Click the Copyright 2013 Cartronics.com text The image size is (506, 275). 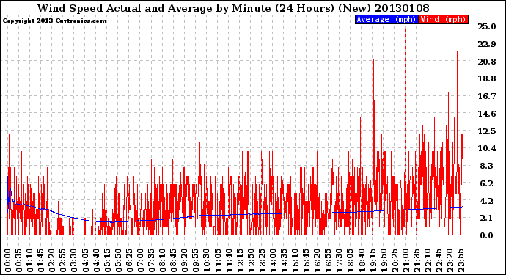54,21
